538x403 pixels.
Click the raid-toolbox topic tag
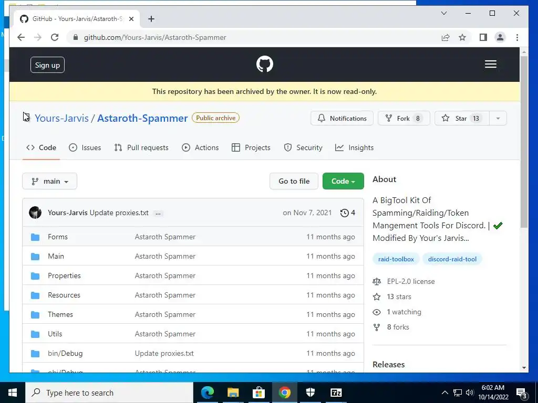pos(396,259)
